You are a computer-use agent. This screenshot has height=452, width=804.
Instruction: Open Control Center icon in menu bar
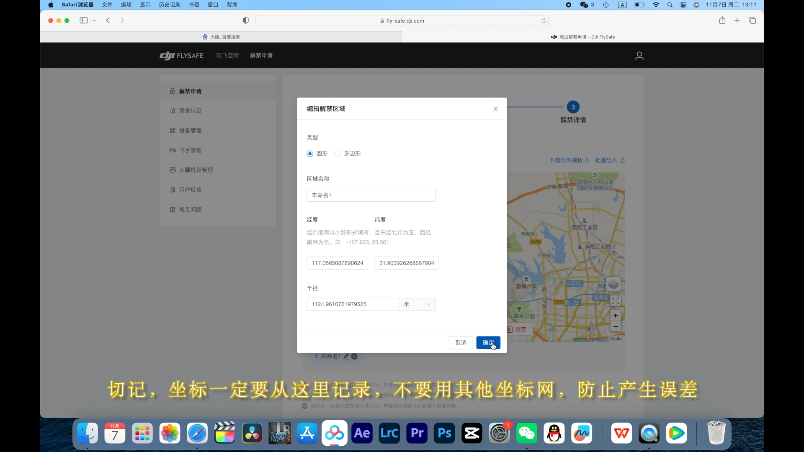[683, 5]
